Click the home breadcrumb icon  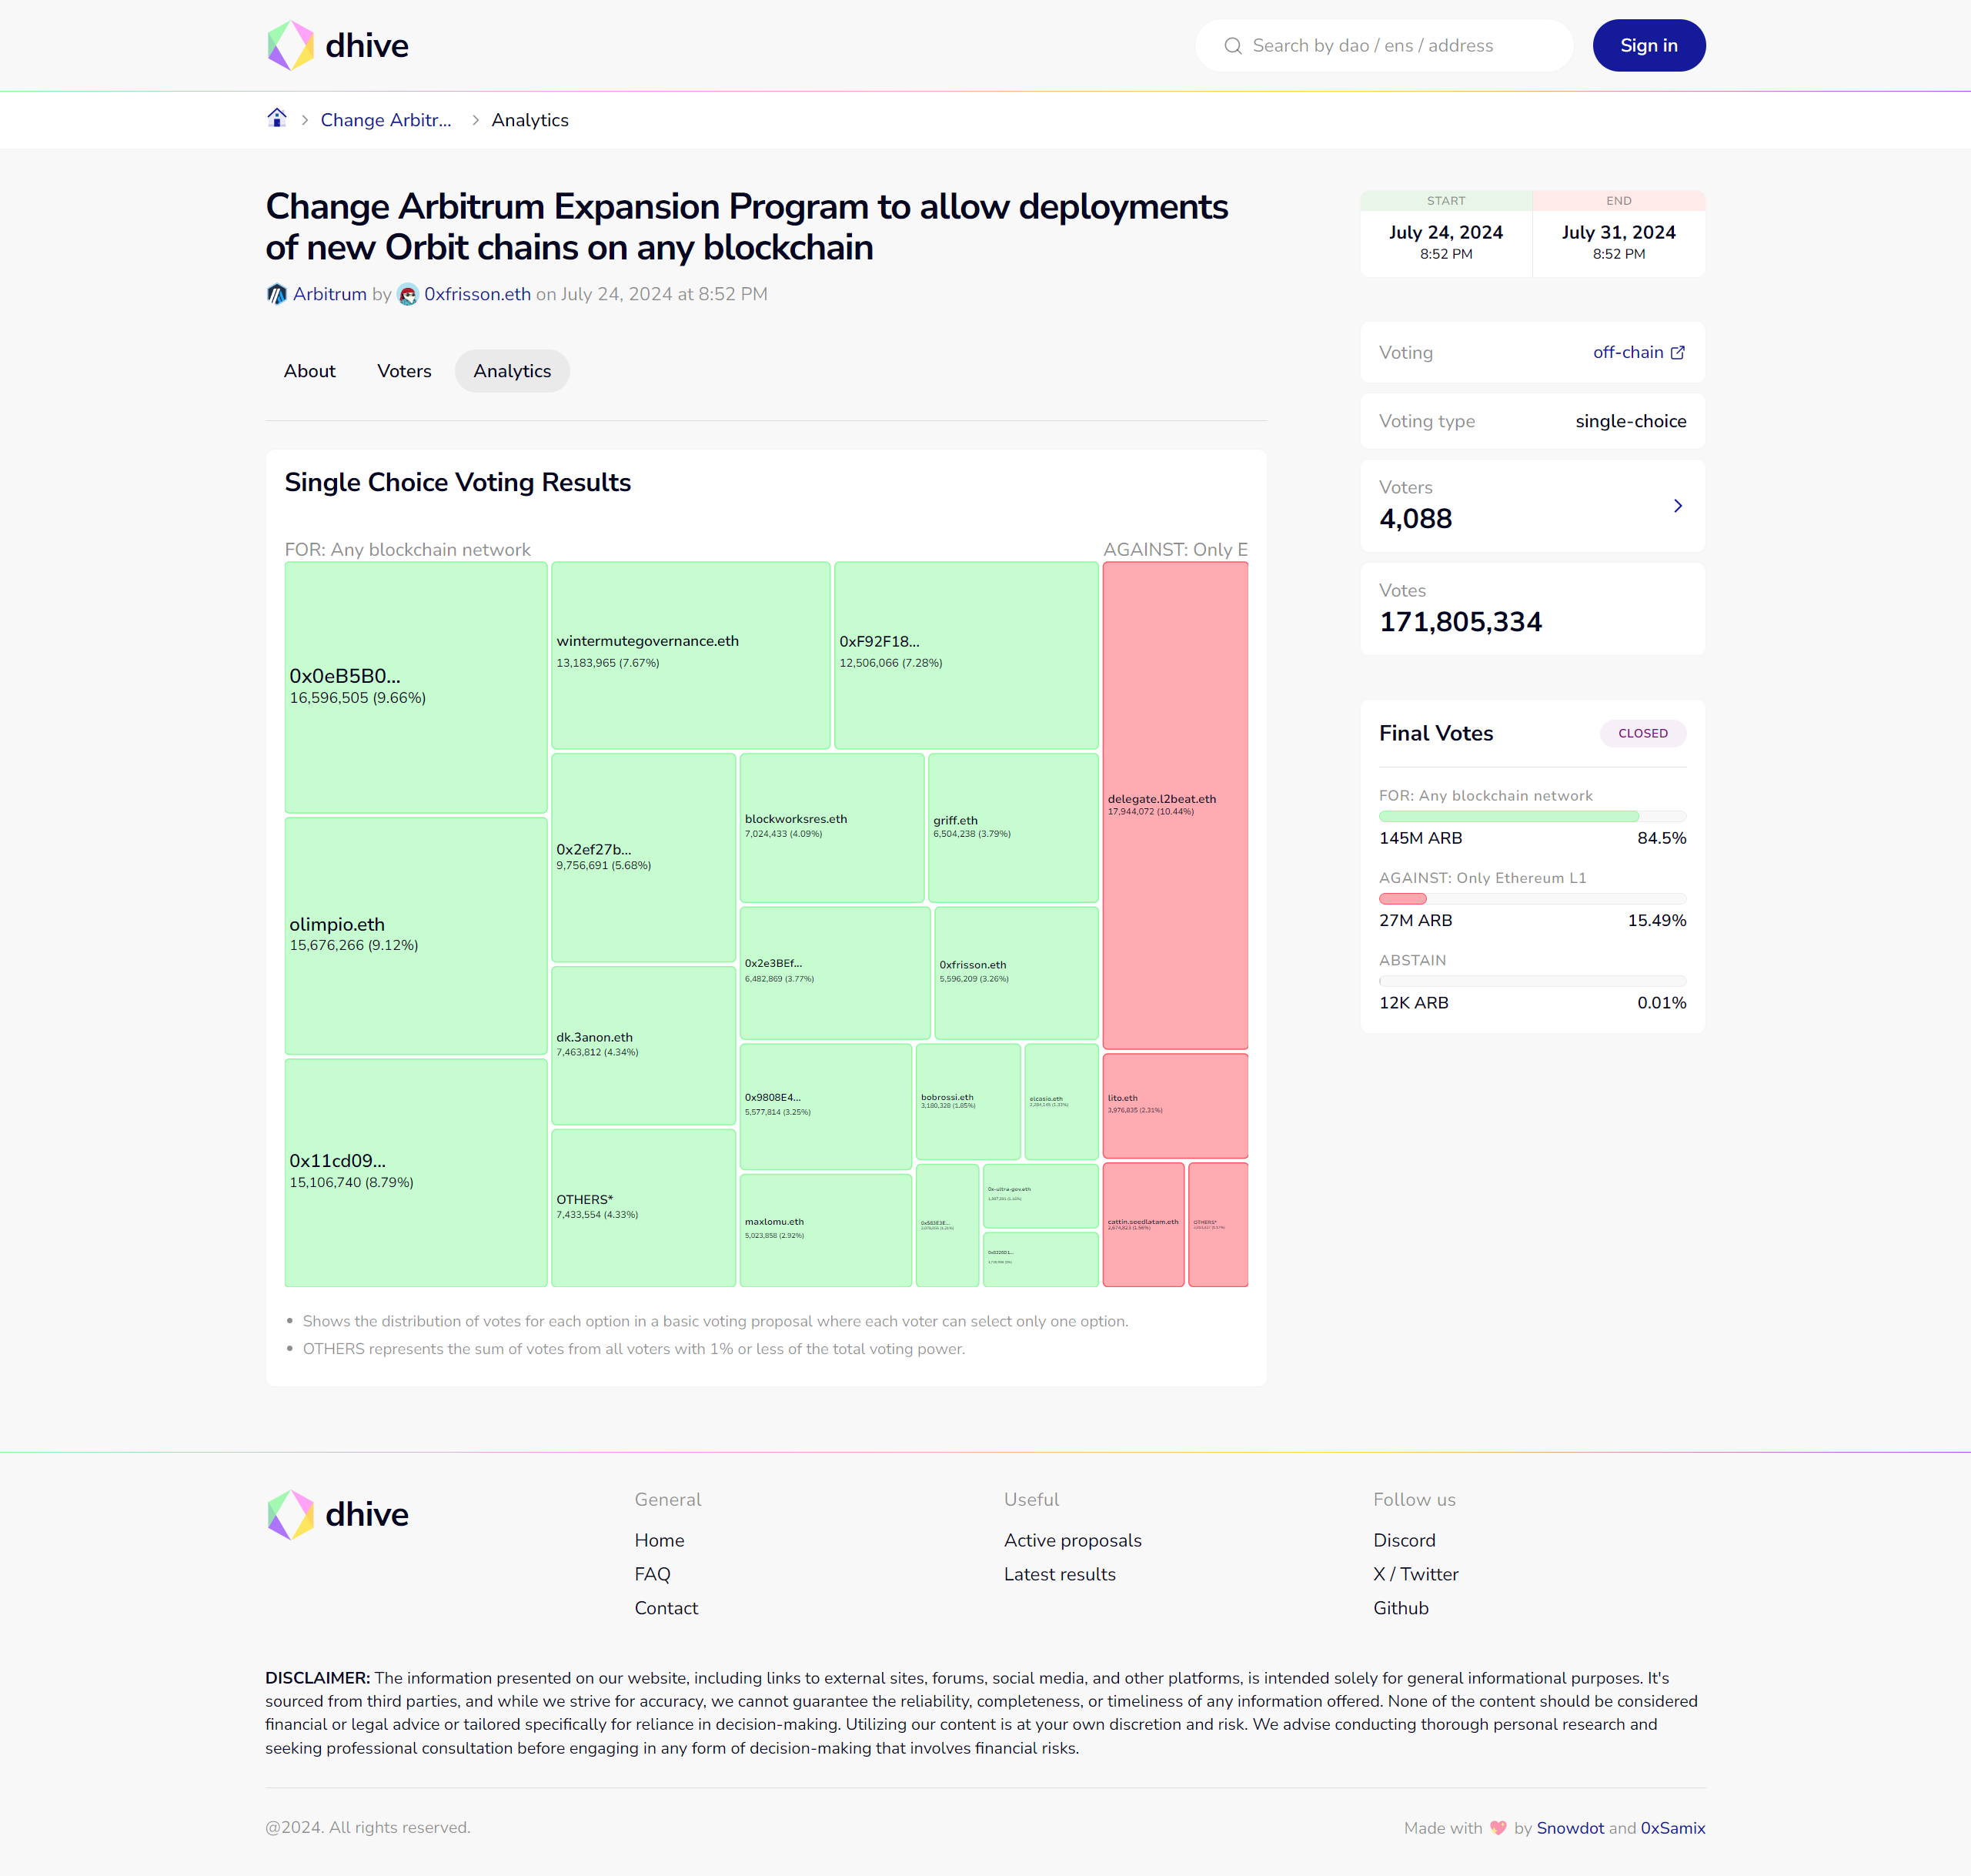coord(277,118)
